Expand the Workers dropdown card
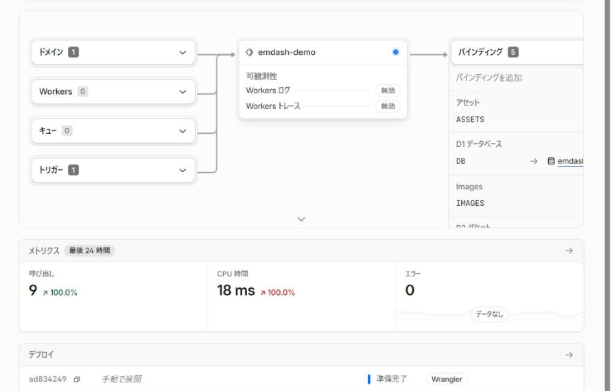Image resolution: width=612 pixels, height=391 pixels. (x=113, y=92)
